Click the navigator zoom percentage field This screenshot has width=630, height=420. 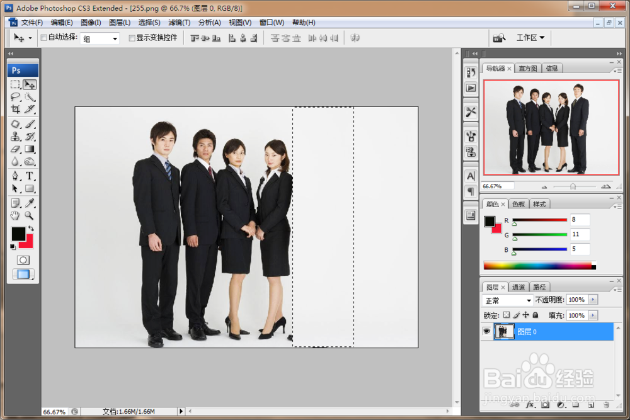click(x=498, y=186)
